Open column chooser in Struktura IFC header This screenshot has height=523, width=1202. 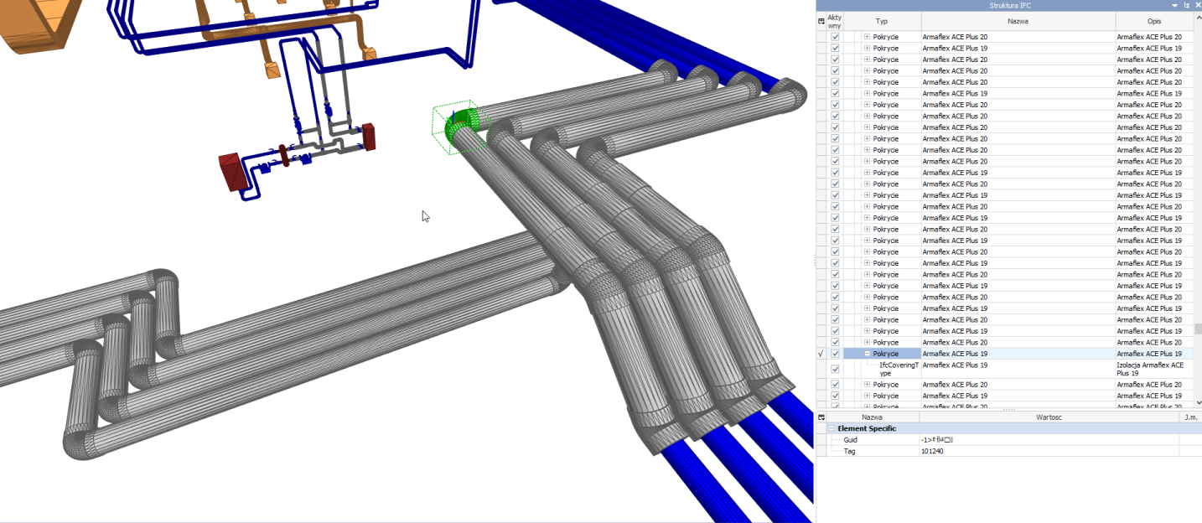[821, 21]
